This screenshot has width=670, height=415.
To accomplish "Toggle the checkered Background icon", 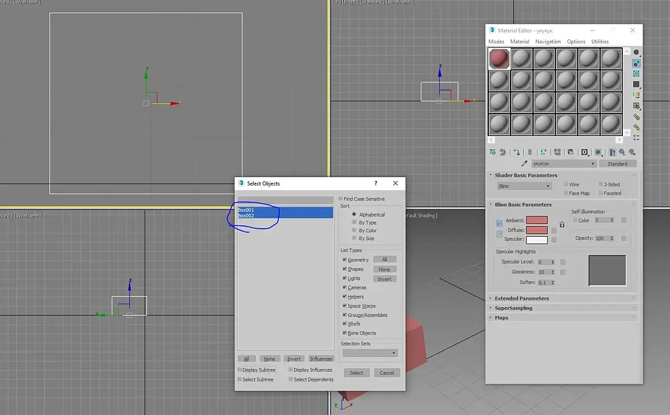I will click(x=636, y=74).
